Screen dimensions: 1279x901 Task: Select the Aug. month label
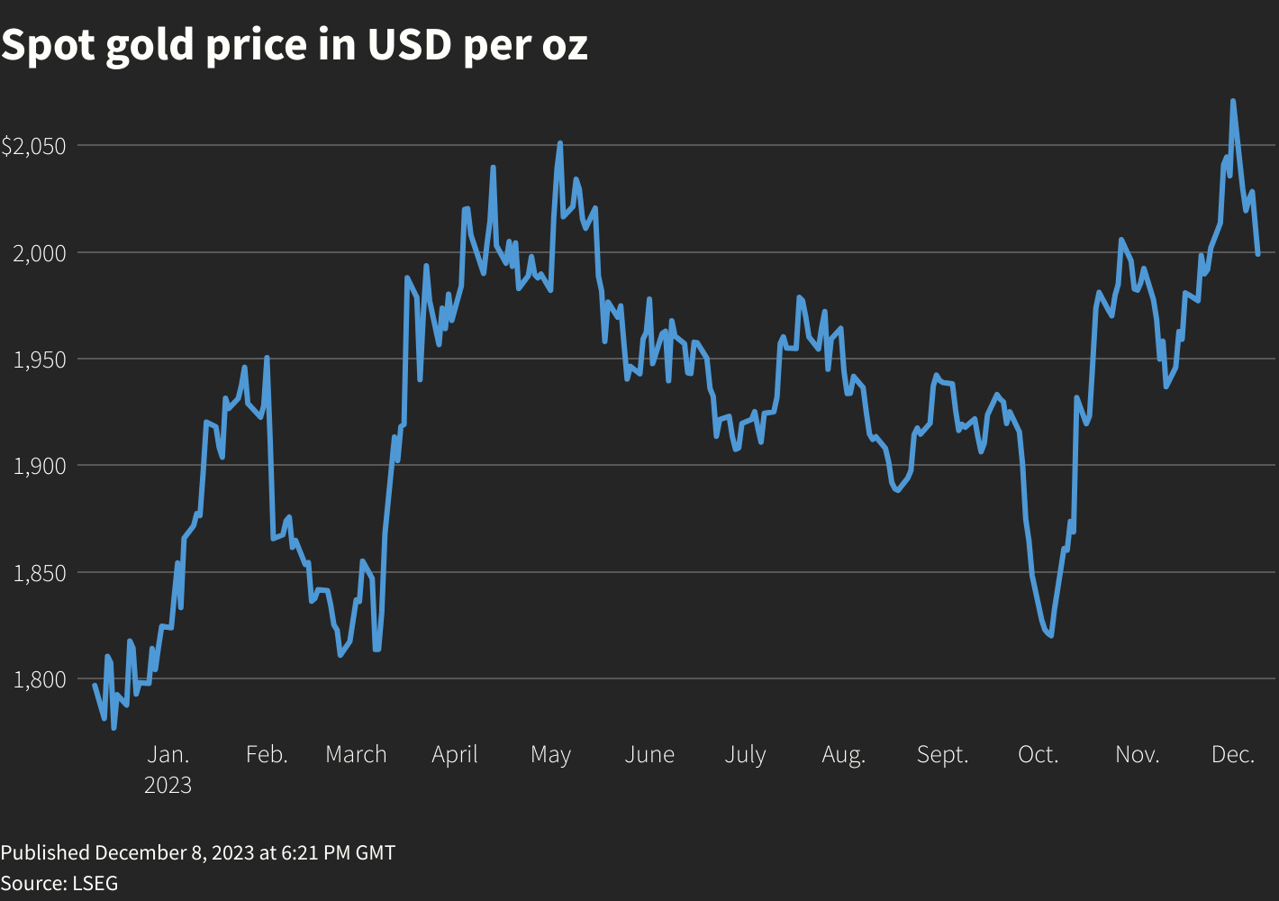(843, 754)
